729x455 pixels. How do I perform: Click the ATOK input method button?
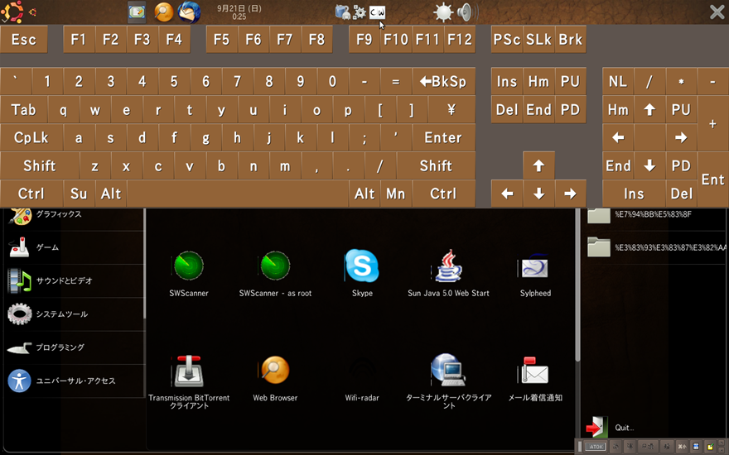point(595,447)
